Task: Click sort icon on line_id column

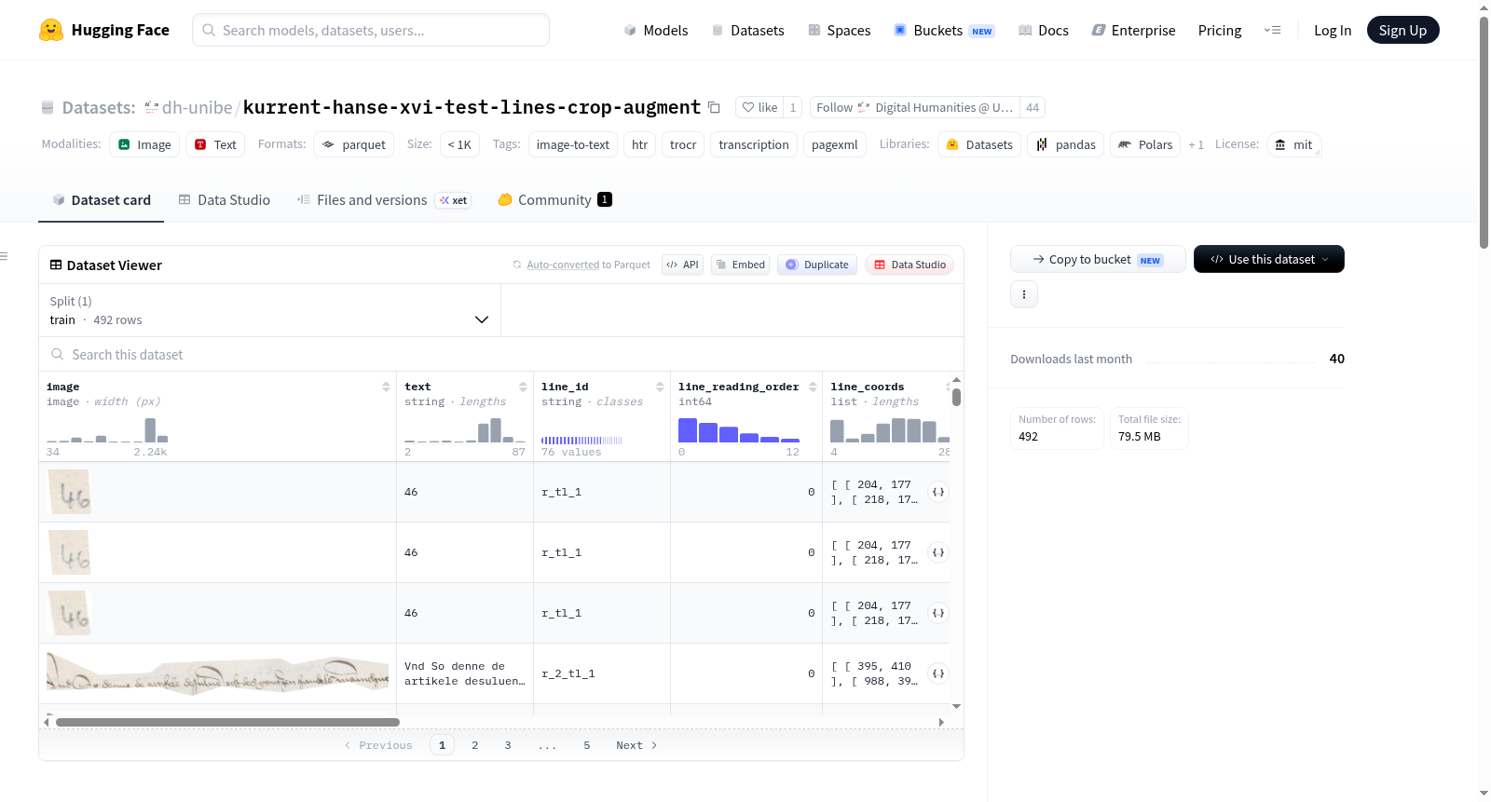Action: 660,387
